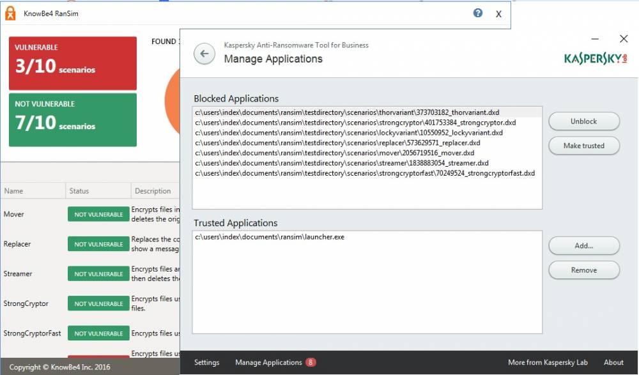Viewport: 639px width, 375px height.
Task: Click the NOT VULNERABLE status for Replacer
Action: (x=98, y=244)
